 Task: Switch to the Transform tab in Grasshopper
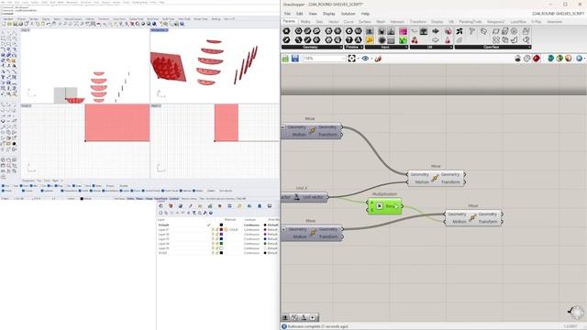click(418, 22)
